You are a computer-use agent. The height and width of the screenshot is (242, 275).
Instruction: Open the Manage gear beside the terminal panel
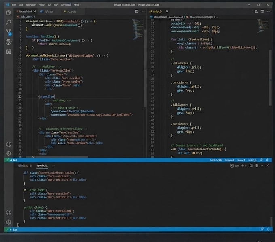click(x=8, y=222)
